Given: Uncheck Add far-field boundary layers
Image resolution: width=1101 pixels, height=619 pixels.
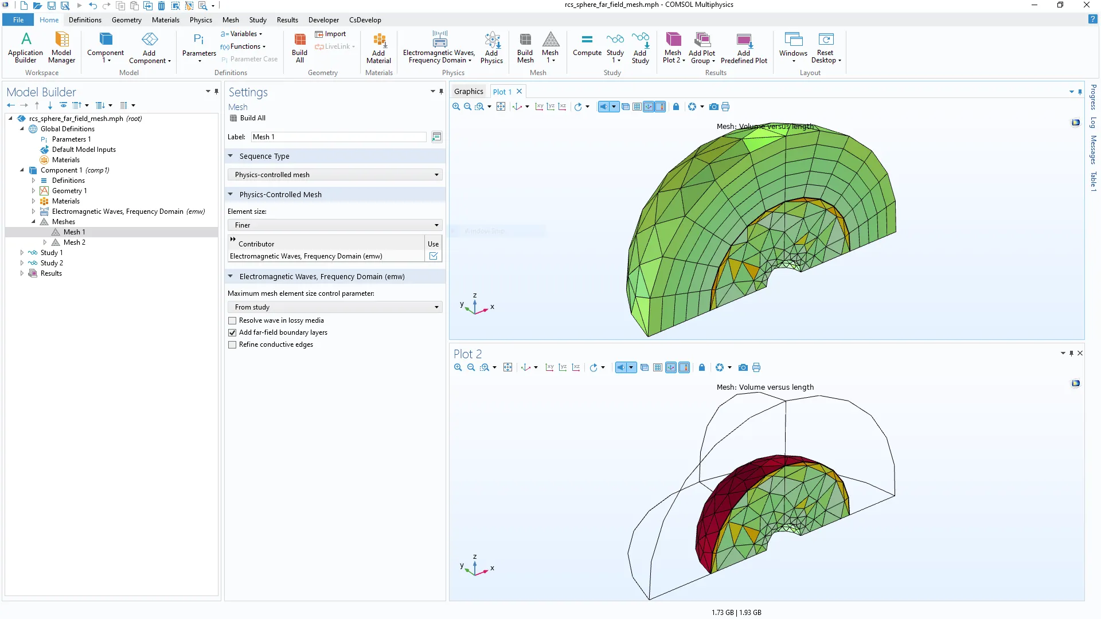Looking at the screenshot, I should tap(232, 332).
